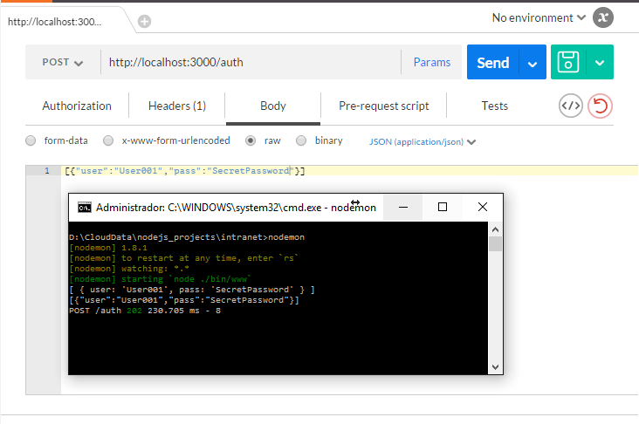Click the 'POST /auth 202' log line
Screen dimensions: 639x424
coord(145,311)
